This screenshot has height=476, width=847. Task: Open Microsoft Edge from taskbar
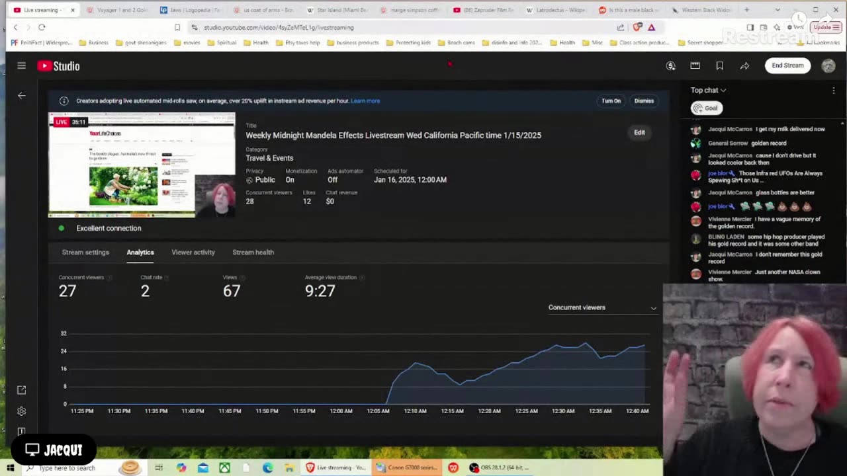point(267,467)
